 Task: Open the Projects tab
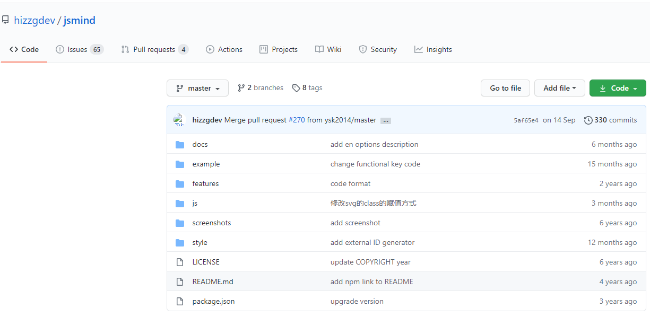(x=279, y=49)
